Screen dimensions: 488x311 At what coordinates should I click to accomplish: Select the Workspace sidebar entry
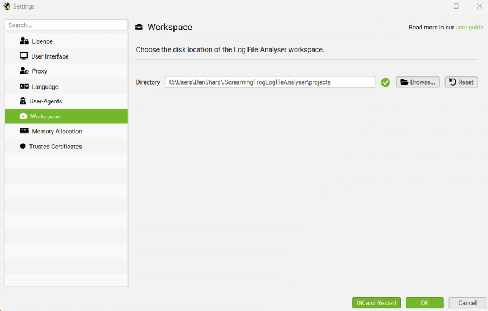point(66,116)
